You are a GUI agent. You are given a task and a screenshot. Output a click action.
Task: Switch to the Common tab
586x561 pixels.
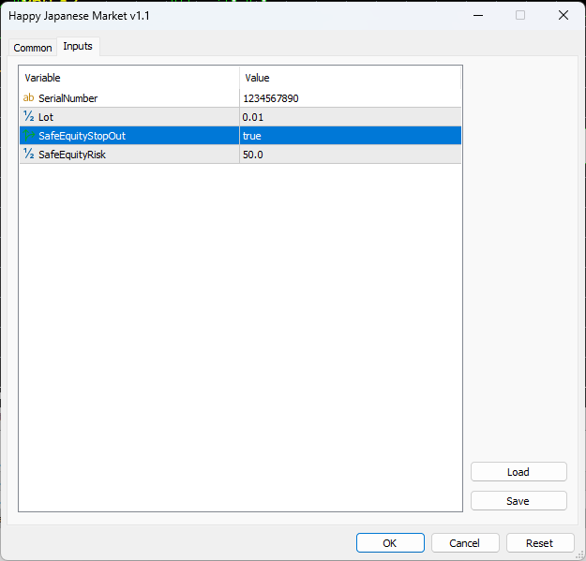coord(33,48)
